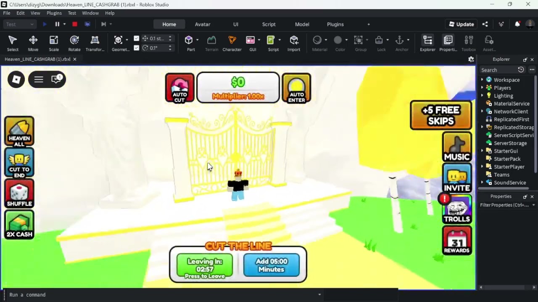This screenshot has height=302, width=538.
Task: Toggle the rotate snapping checkbox
Action: coord(137,48)
